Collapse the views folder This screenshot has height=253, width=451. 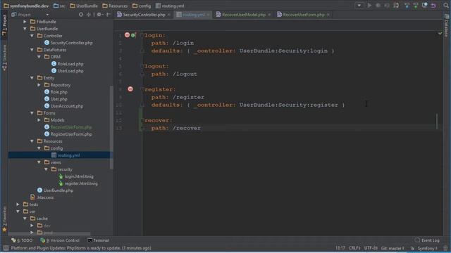(39, 162)
